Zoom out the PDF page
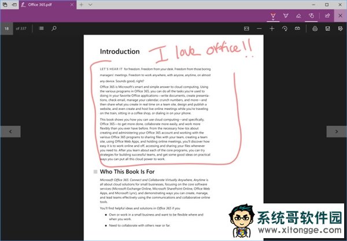 pyautogui.click(x=259, y=28)
